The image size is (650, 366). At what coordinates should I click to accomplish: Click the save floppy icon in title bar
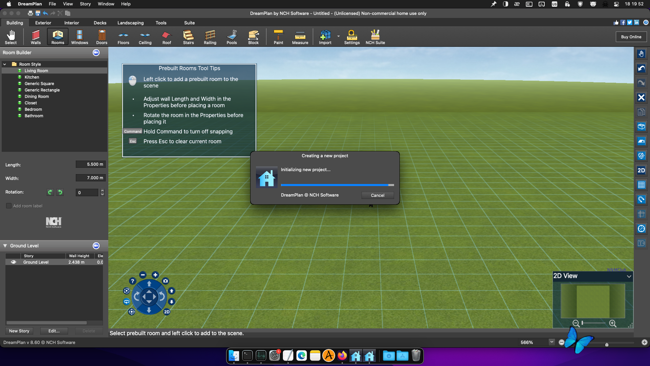38,13
